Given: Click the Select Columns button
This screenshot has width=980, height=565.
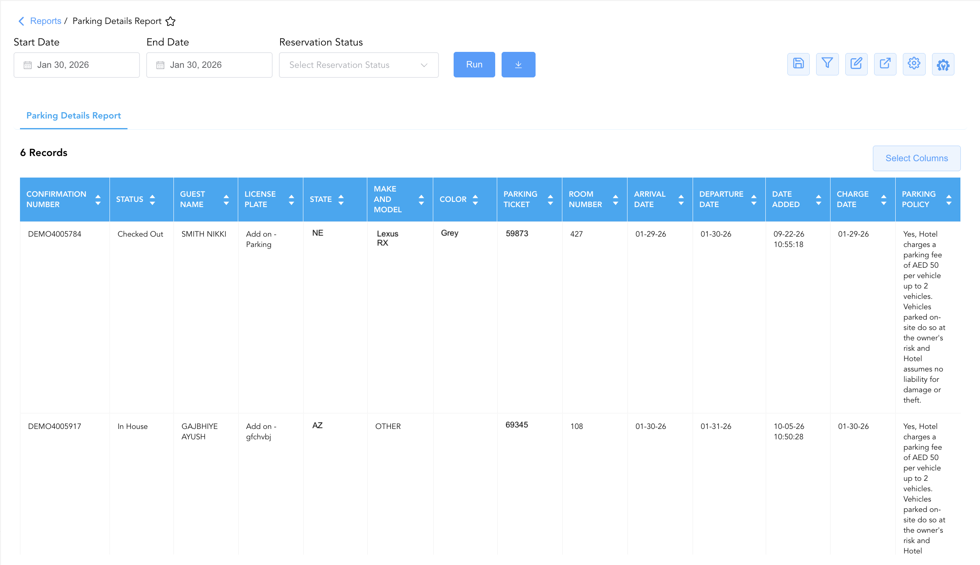Looking at the screenshot, I should (x=917, y=158).
